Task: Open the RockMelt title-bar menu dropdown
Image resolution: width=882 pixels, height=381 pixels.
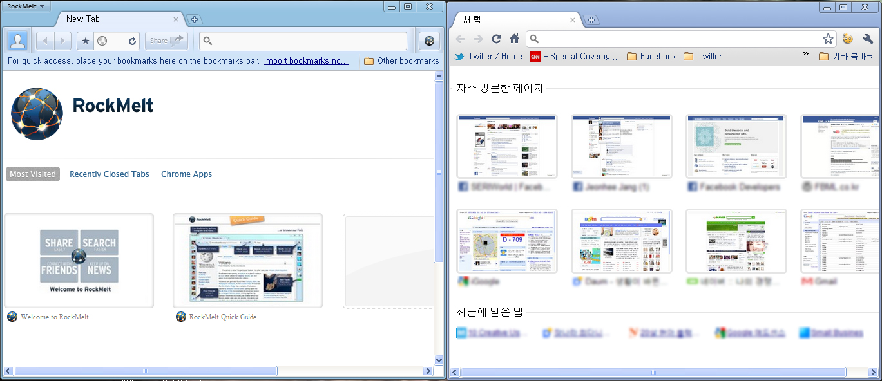Action: pyautogui.click(x=26, y=6)
